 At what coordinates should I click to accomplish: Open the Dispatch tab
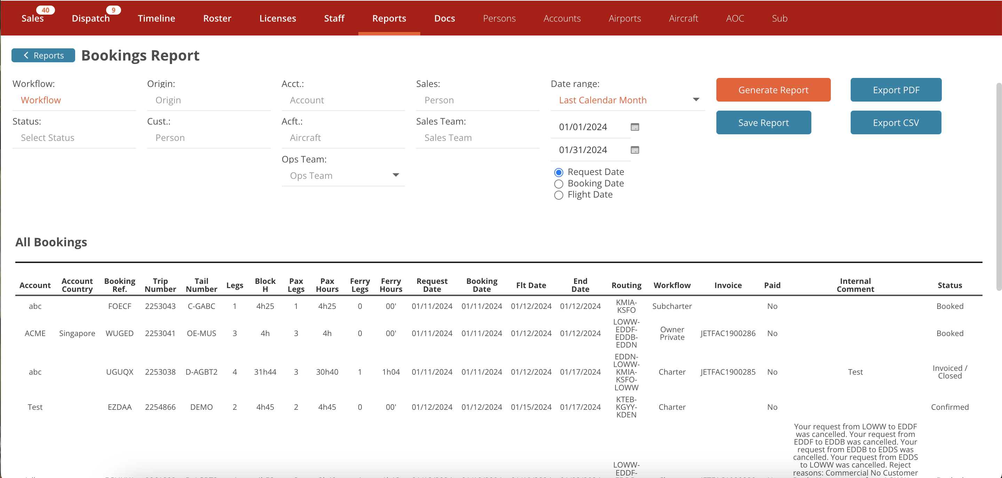[90, 18]
